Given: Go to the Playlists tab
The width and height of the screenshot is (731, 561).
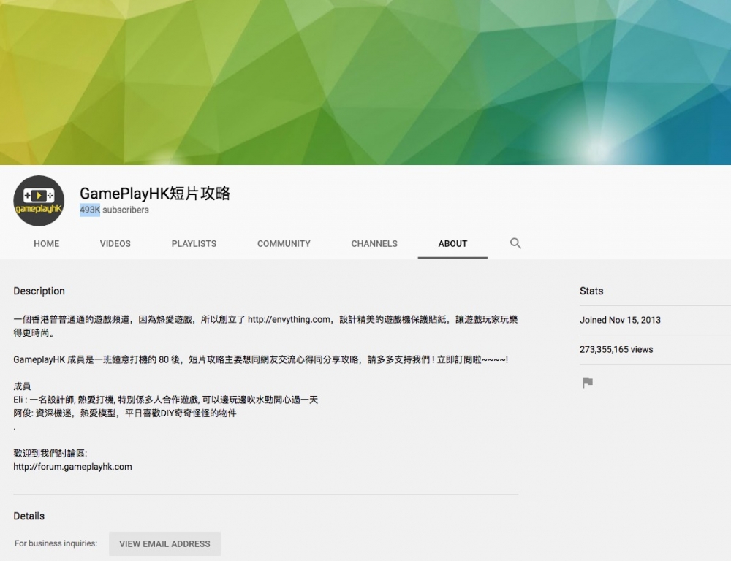Looking at the screenshot, I should [194, 243].
